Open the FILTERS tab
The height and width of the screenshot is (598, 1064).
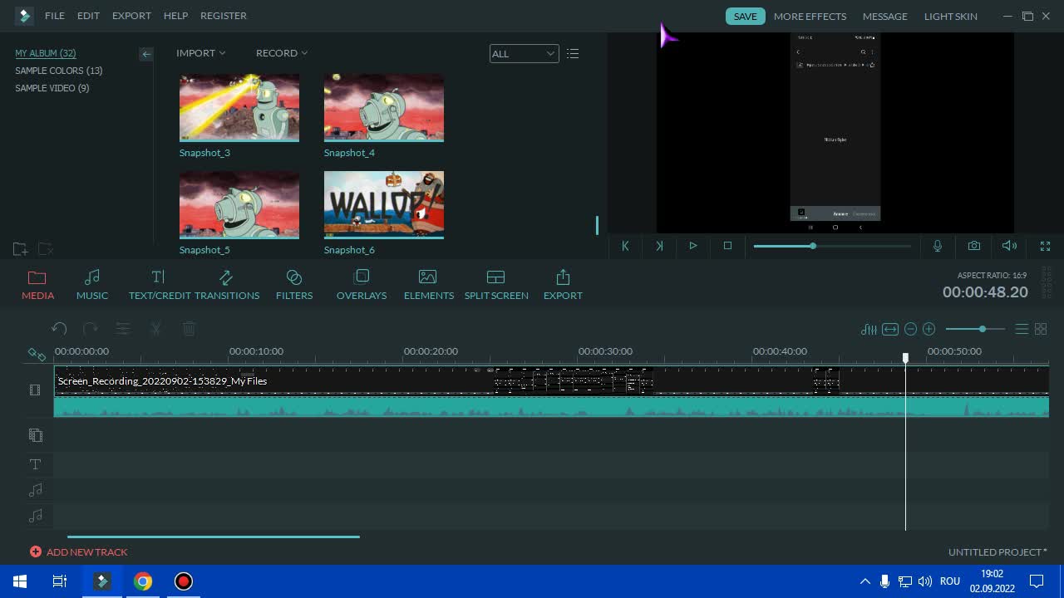pos(294,285)
